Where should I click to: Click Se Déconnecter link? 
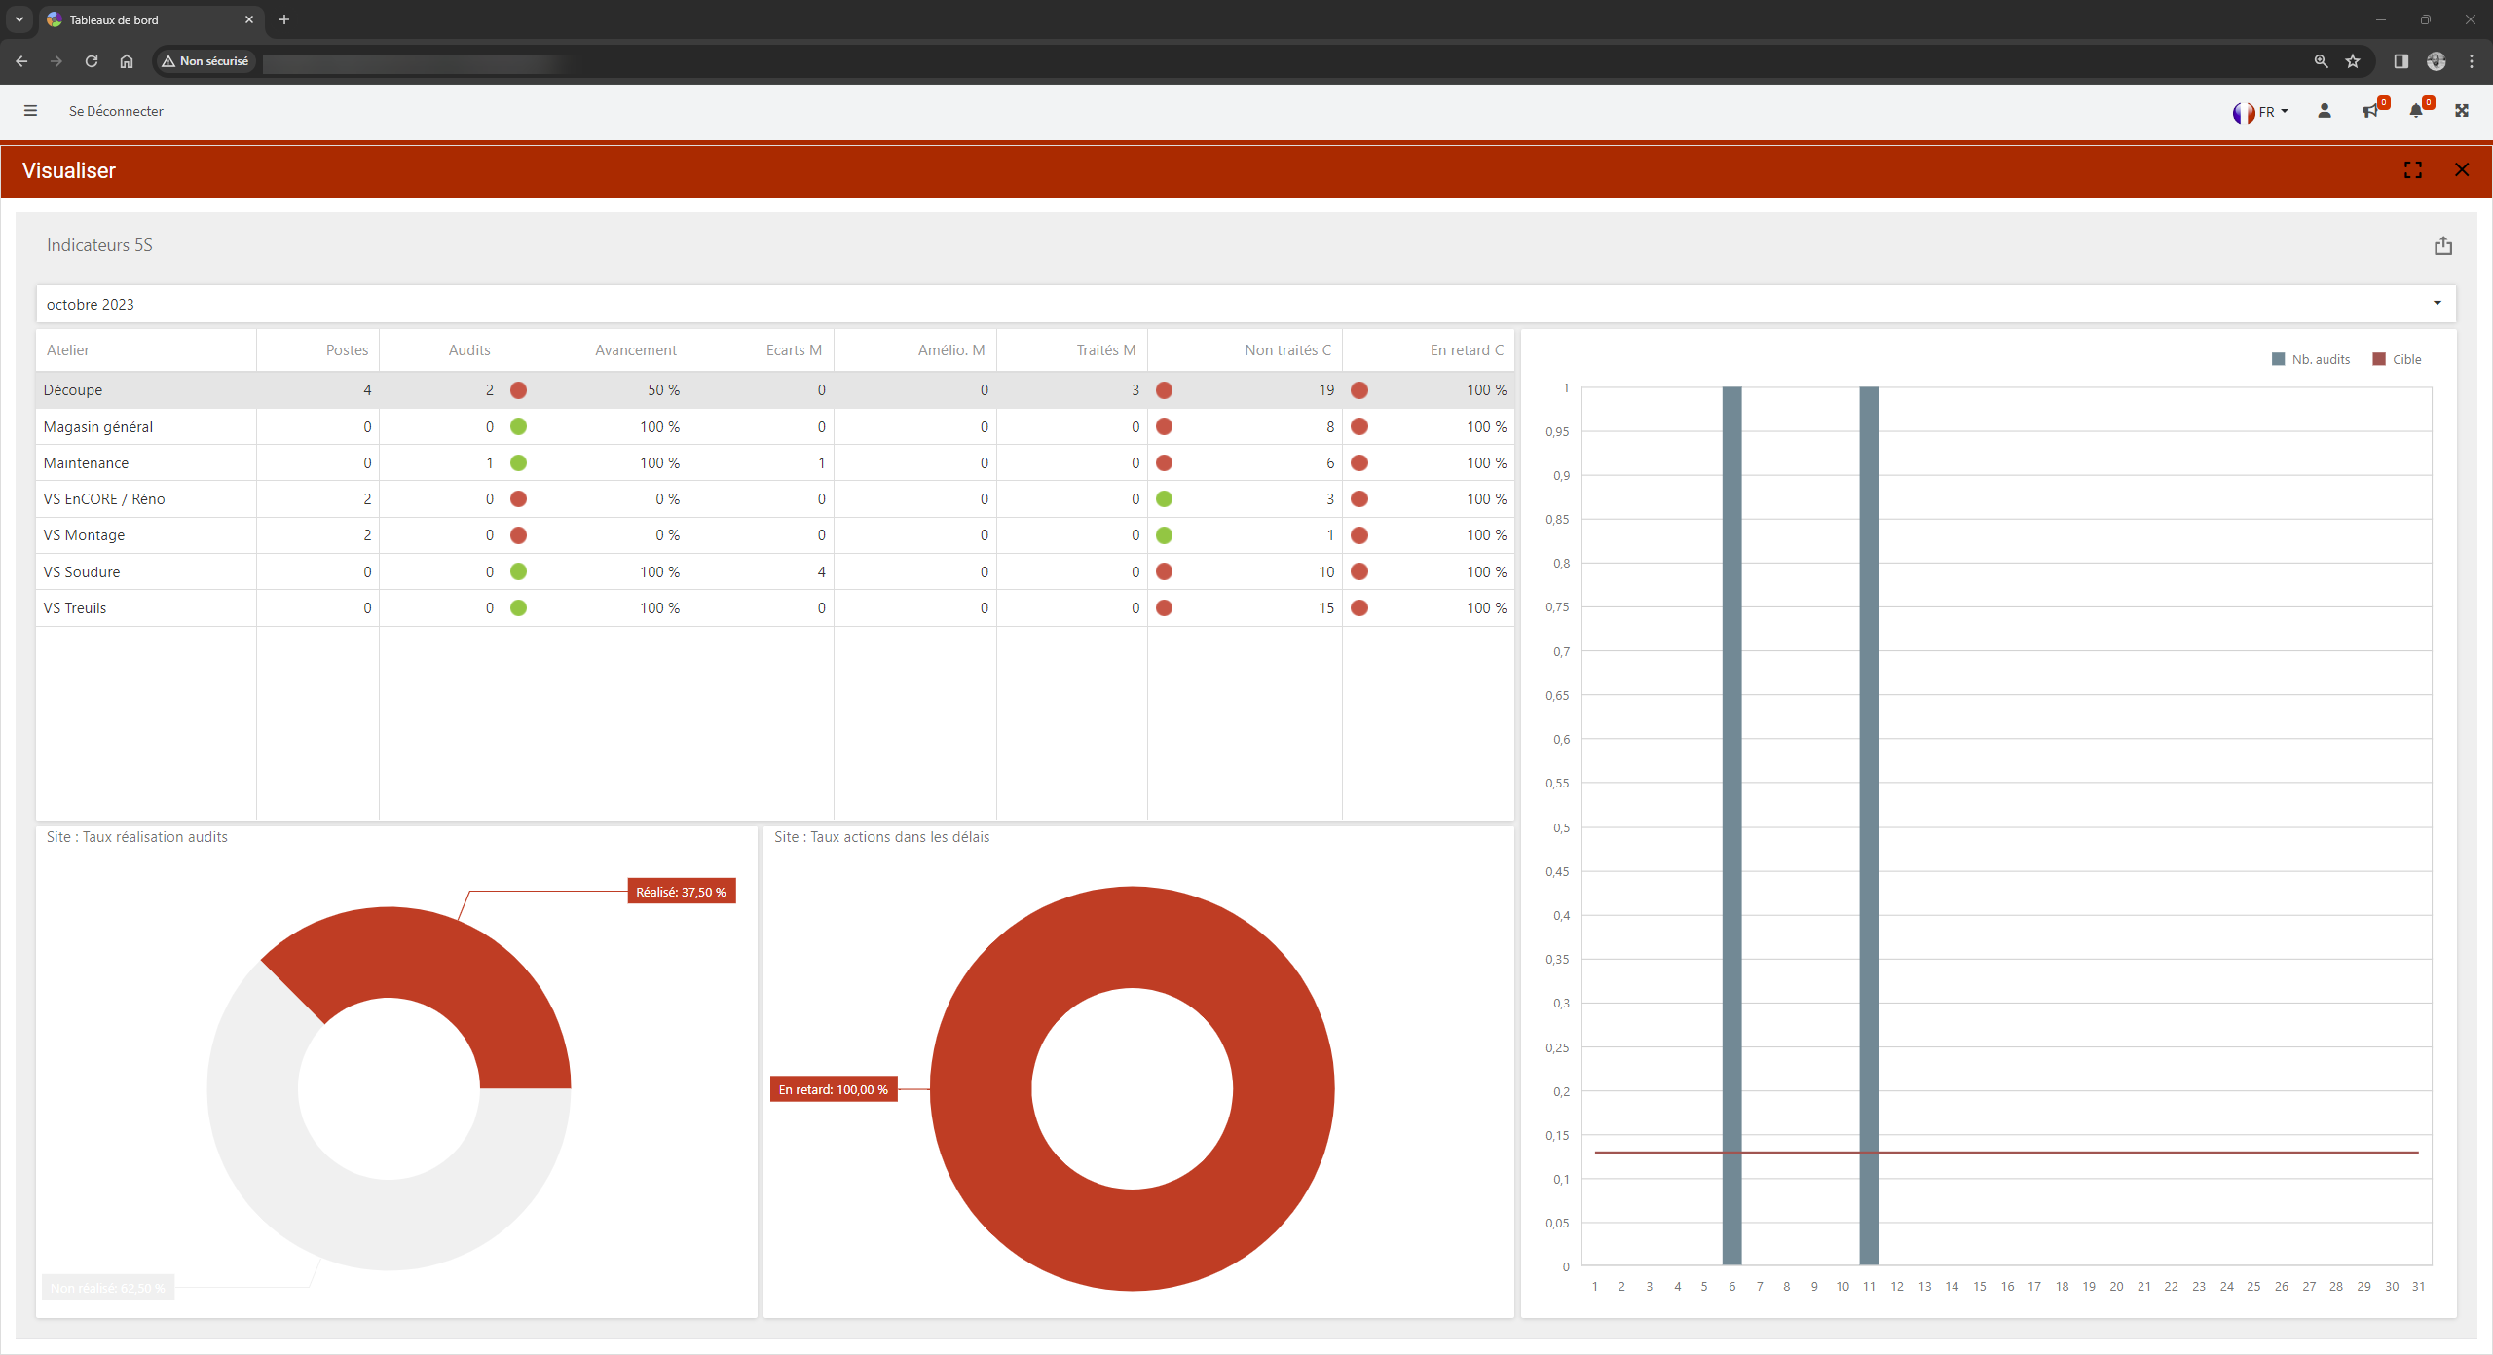click(x=116, y=111)
